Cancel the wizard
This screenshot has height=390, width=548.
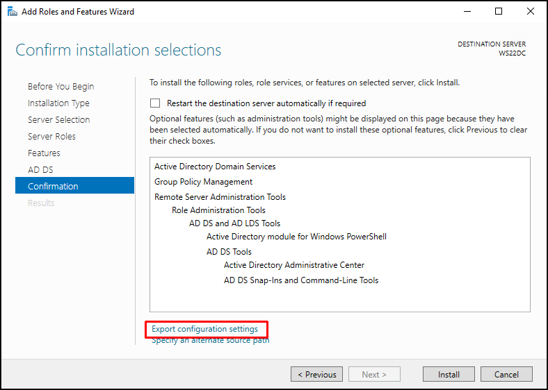[x=506, y=374]
